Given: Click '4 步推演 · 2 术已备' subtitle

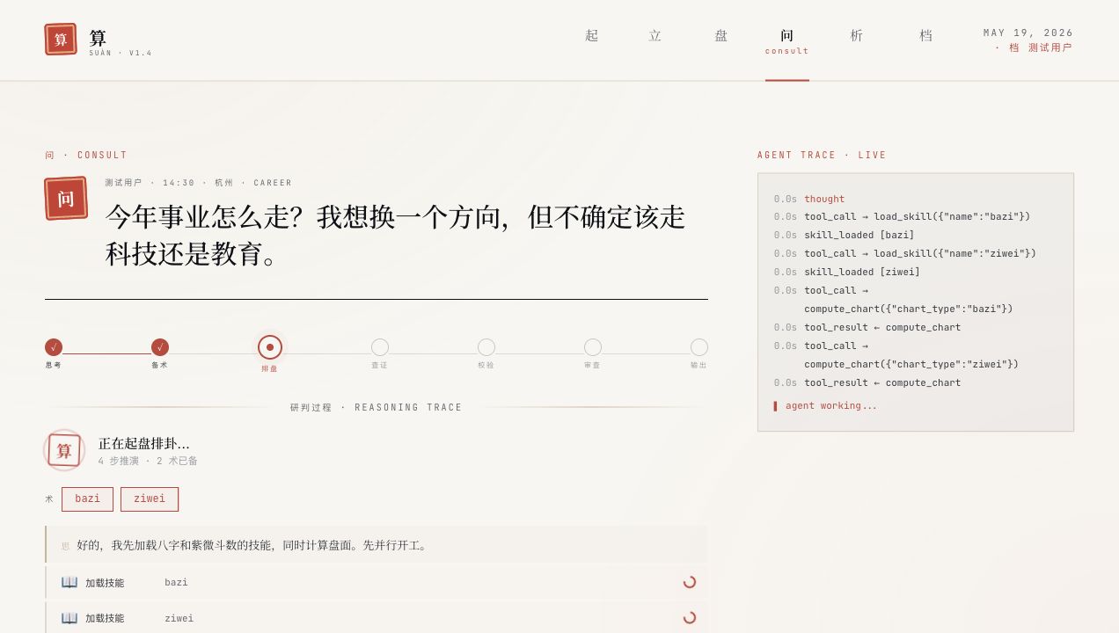Looking at the screenshot, I should pos(148,461).
